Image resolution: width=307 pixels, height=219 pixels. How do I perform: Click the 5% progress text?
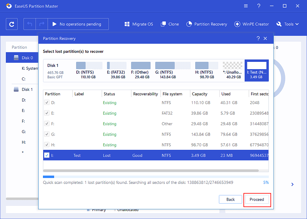pos(266,182)
